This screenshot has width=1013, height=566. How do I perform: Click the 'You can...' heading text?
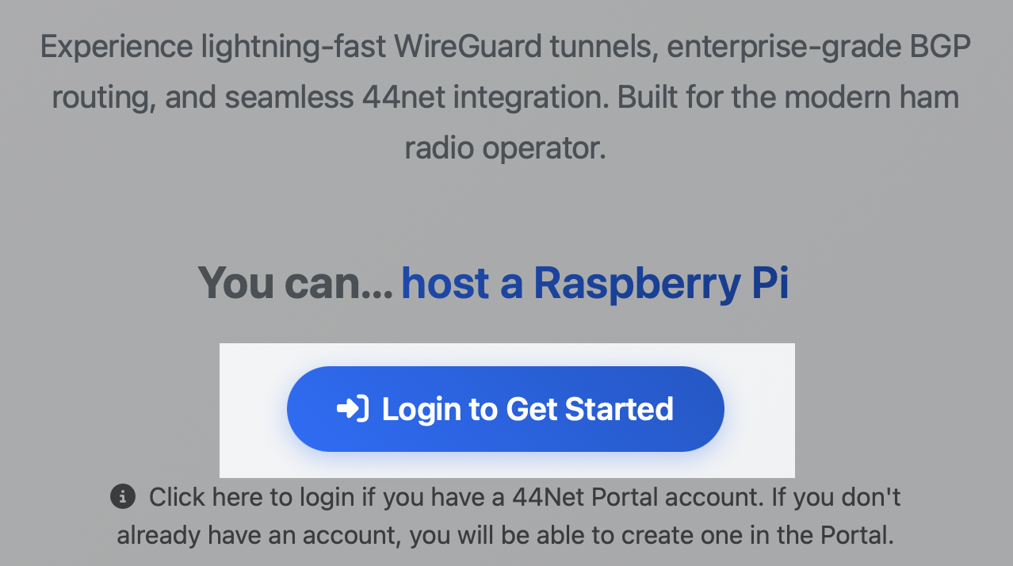(295, 284)
